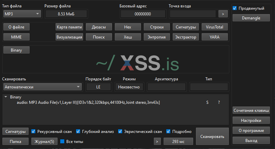Screen dimensions: 275x149
Task: Open О программе about dialog
Action: pos(251,131)
